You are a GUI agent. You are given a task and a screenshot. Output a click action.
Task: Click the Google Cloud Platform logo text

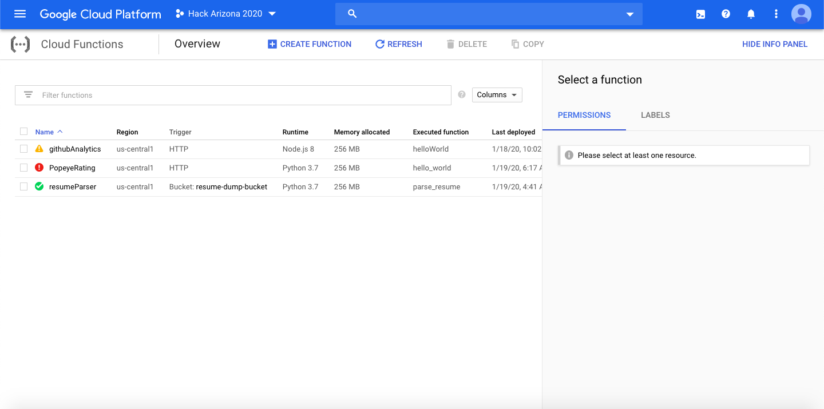100,14
